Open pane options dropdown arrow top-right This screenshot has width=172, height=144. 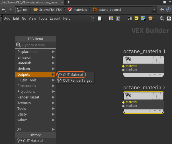click(x=170, y=2)
